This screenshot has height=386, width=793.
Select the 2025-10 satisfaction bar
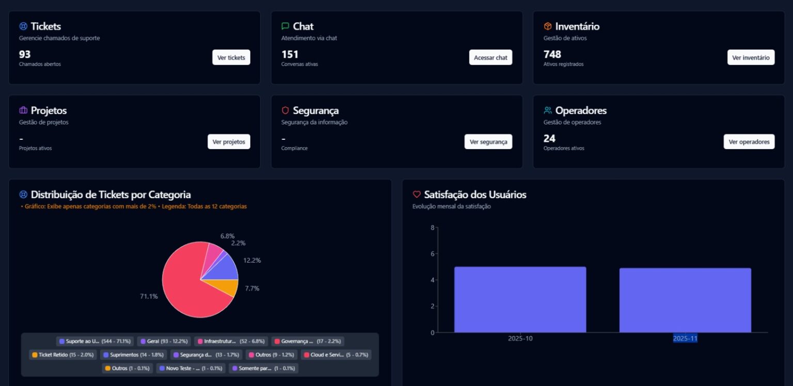tap(520, 299)
